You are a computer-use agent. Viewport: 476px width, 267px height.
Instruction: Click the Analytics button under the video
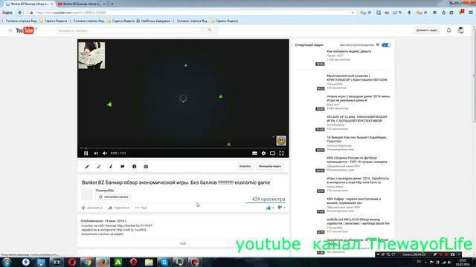(x=245, y=166)
